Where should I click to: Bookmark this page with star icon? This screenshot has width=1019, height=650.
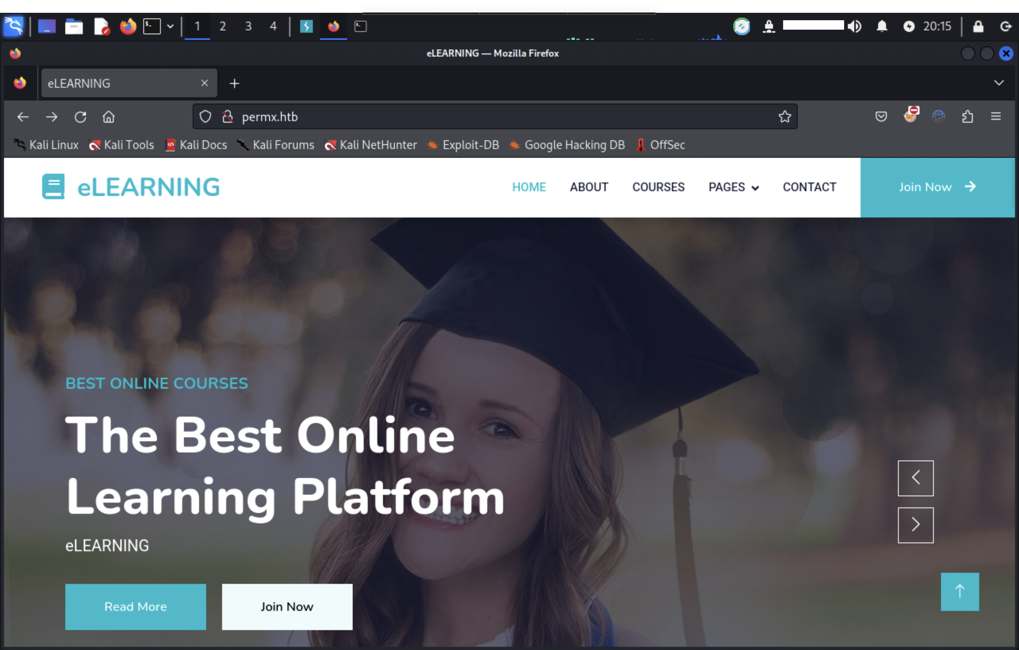click(x=784, y=116)
